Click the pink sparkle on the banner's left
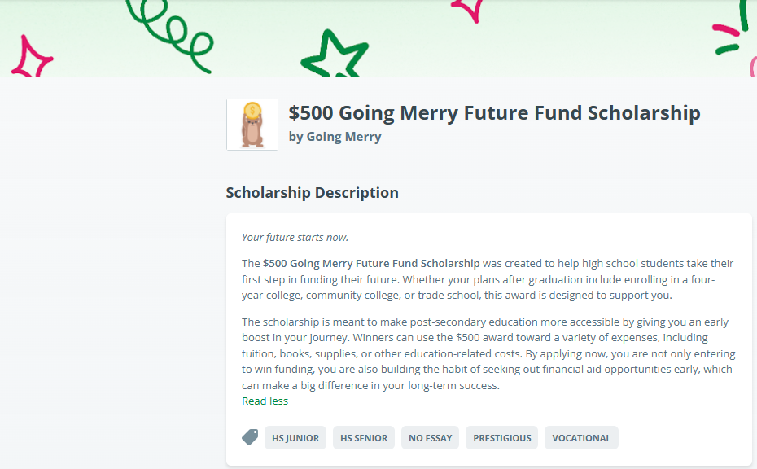The height and width of the screenshot is (469, 757). pyautogui.click(x=31, y=59)
